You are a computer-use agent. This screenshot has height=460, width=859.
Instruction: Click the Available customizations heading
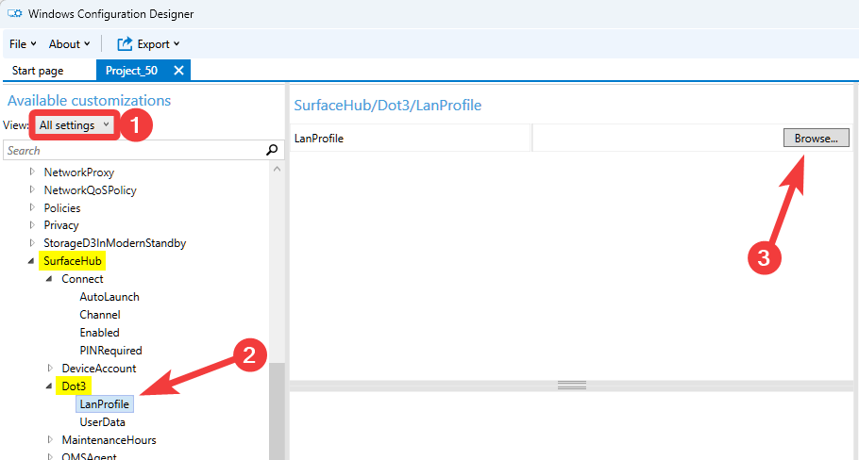89,101
